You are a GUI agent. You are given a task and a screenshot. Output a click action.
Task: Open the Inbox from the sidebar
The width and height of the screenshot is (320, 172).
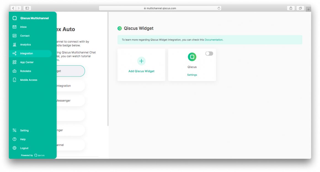(24, 27)
